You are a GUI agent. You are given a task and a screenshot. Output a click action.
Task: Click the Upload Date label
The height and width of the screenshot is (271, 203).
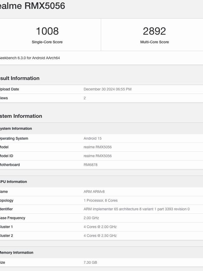[9, 89]
